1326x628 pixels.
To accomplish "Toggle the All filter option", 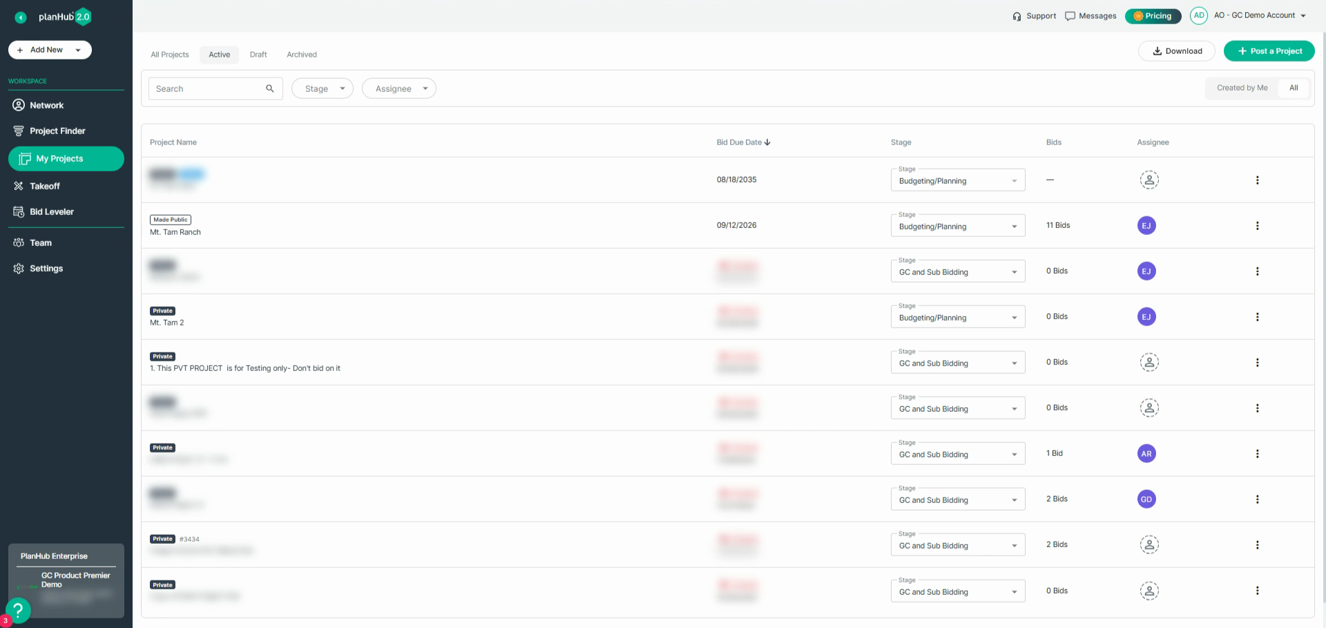I will point(1294,88).
